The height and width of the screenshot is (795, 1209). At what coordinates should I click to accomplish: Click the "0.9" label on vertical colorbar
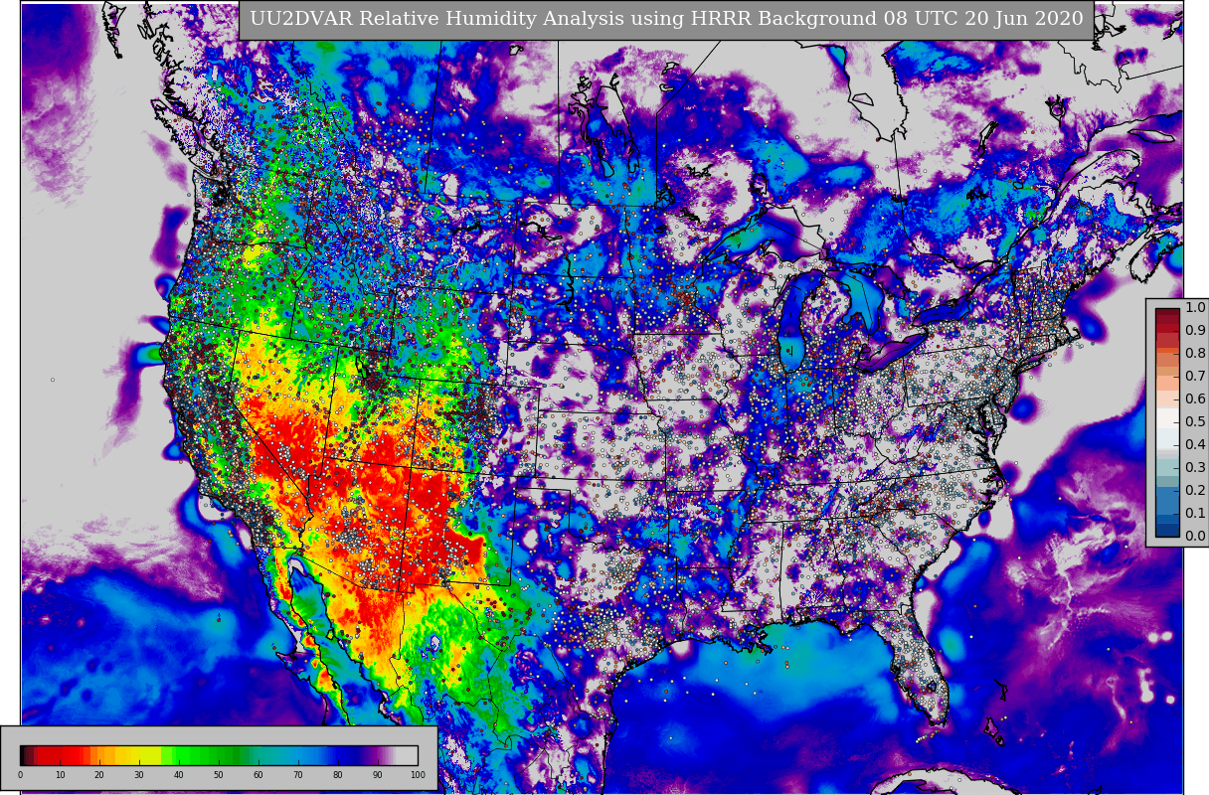(x=1195, y=331)
